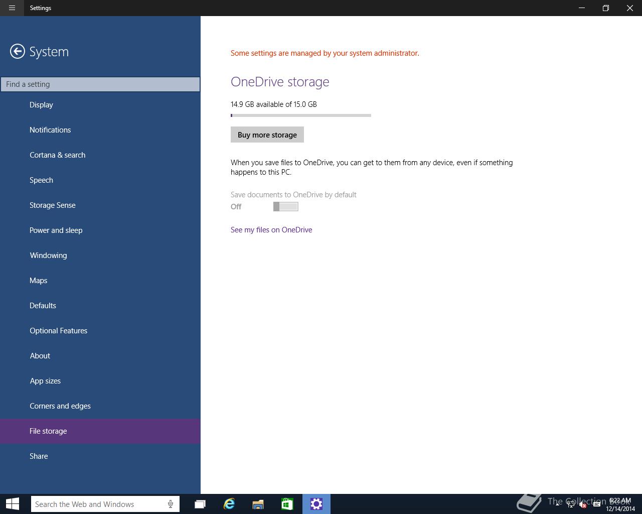Viewport: 642px width, 514px height.
Task: Go to Cortana & search settings
Action: (x=100, y=155)
